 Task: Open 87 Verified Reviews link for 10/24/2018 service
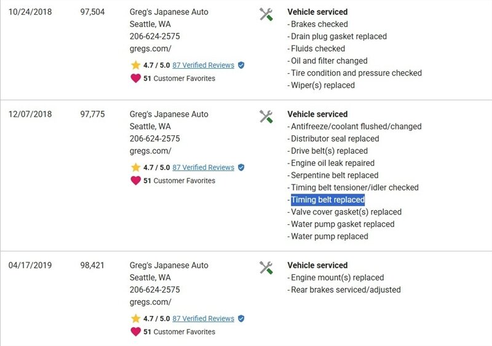pos(203,65)
